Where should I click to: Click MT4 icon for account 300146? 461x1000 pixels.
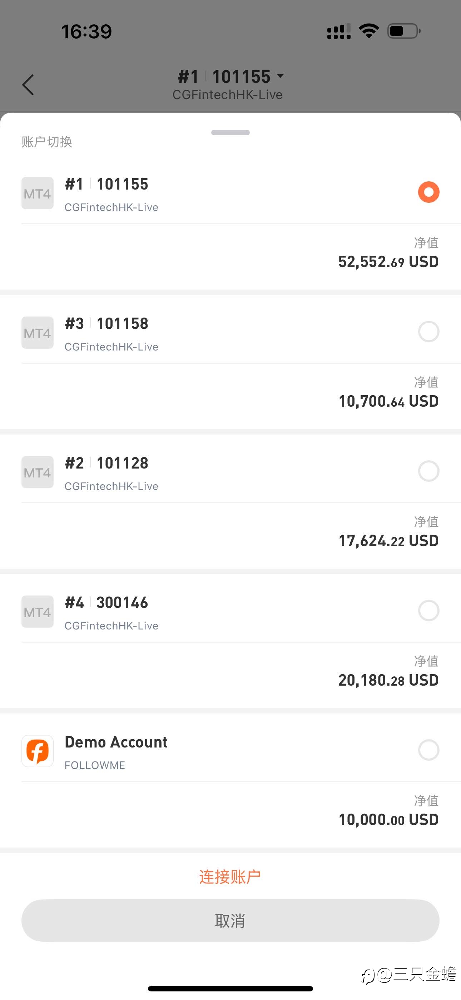point(37,612)
